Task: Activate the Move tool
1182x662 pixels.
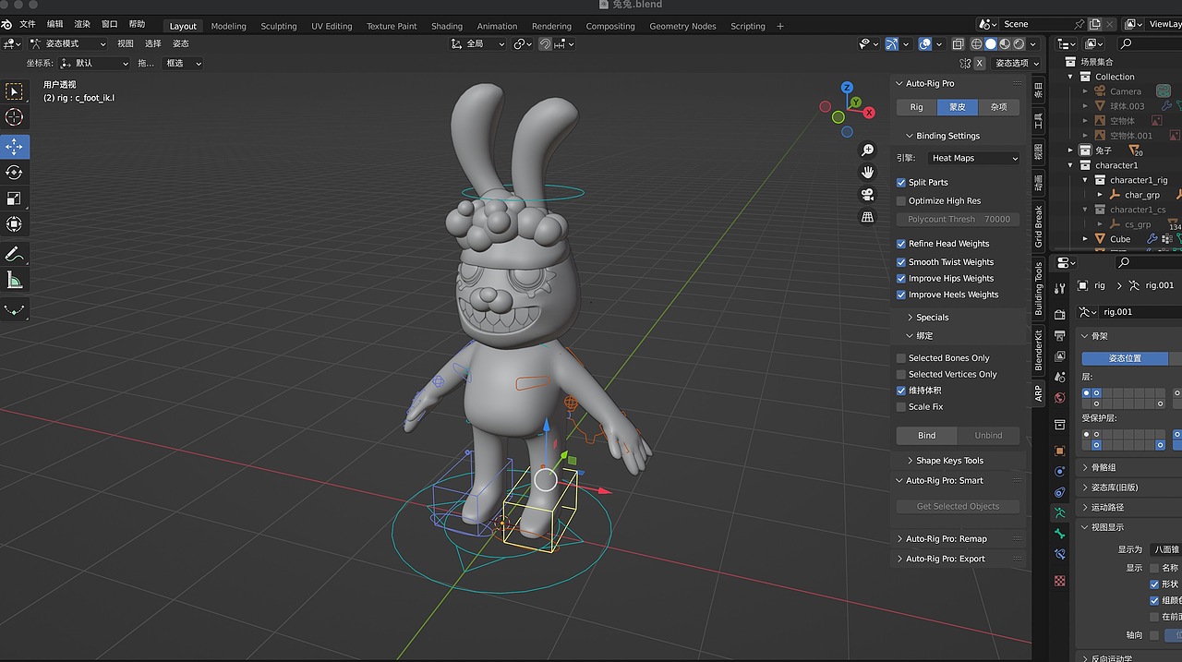Action: tap(14, 147)
